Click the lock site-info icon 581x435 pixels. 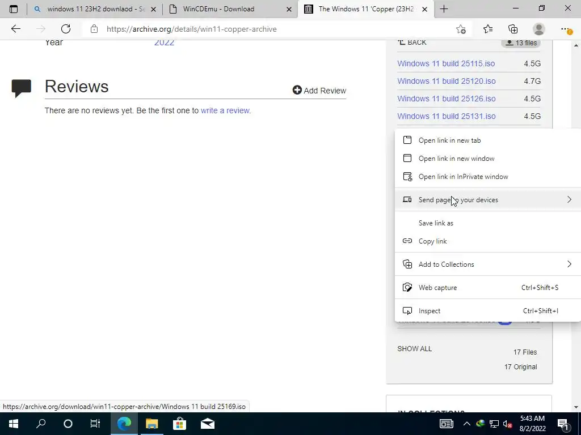(94, 29)
